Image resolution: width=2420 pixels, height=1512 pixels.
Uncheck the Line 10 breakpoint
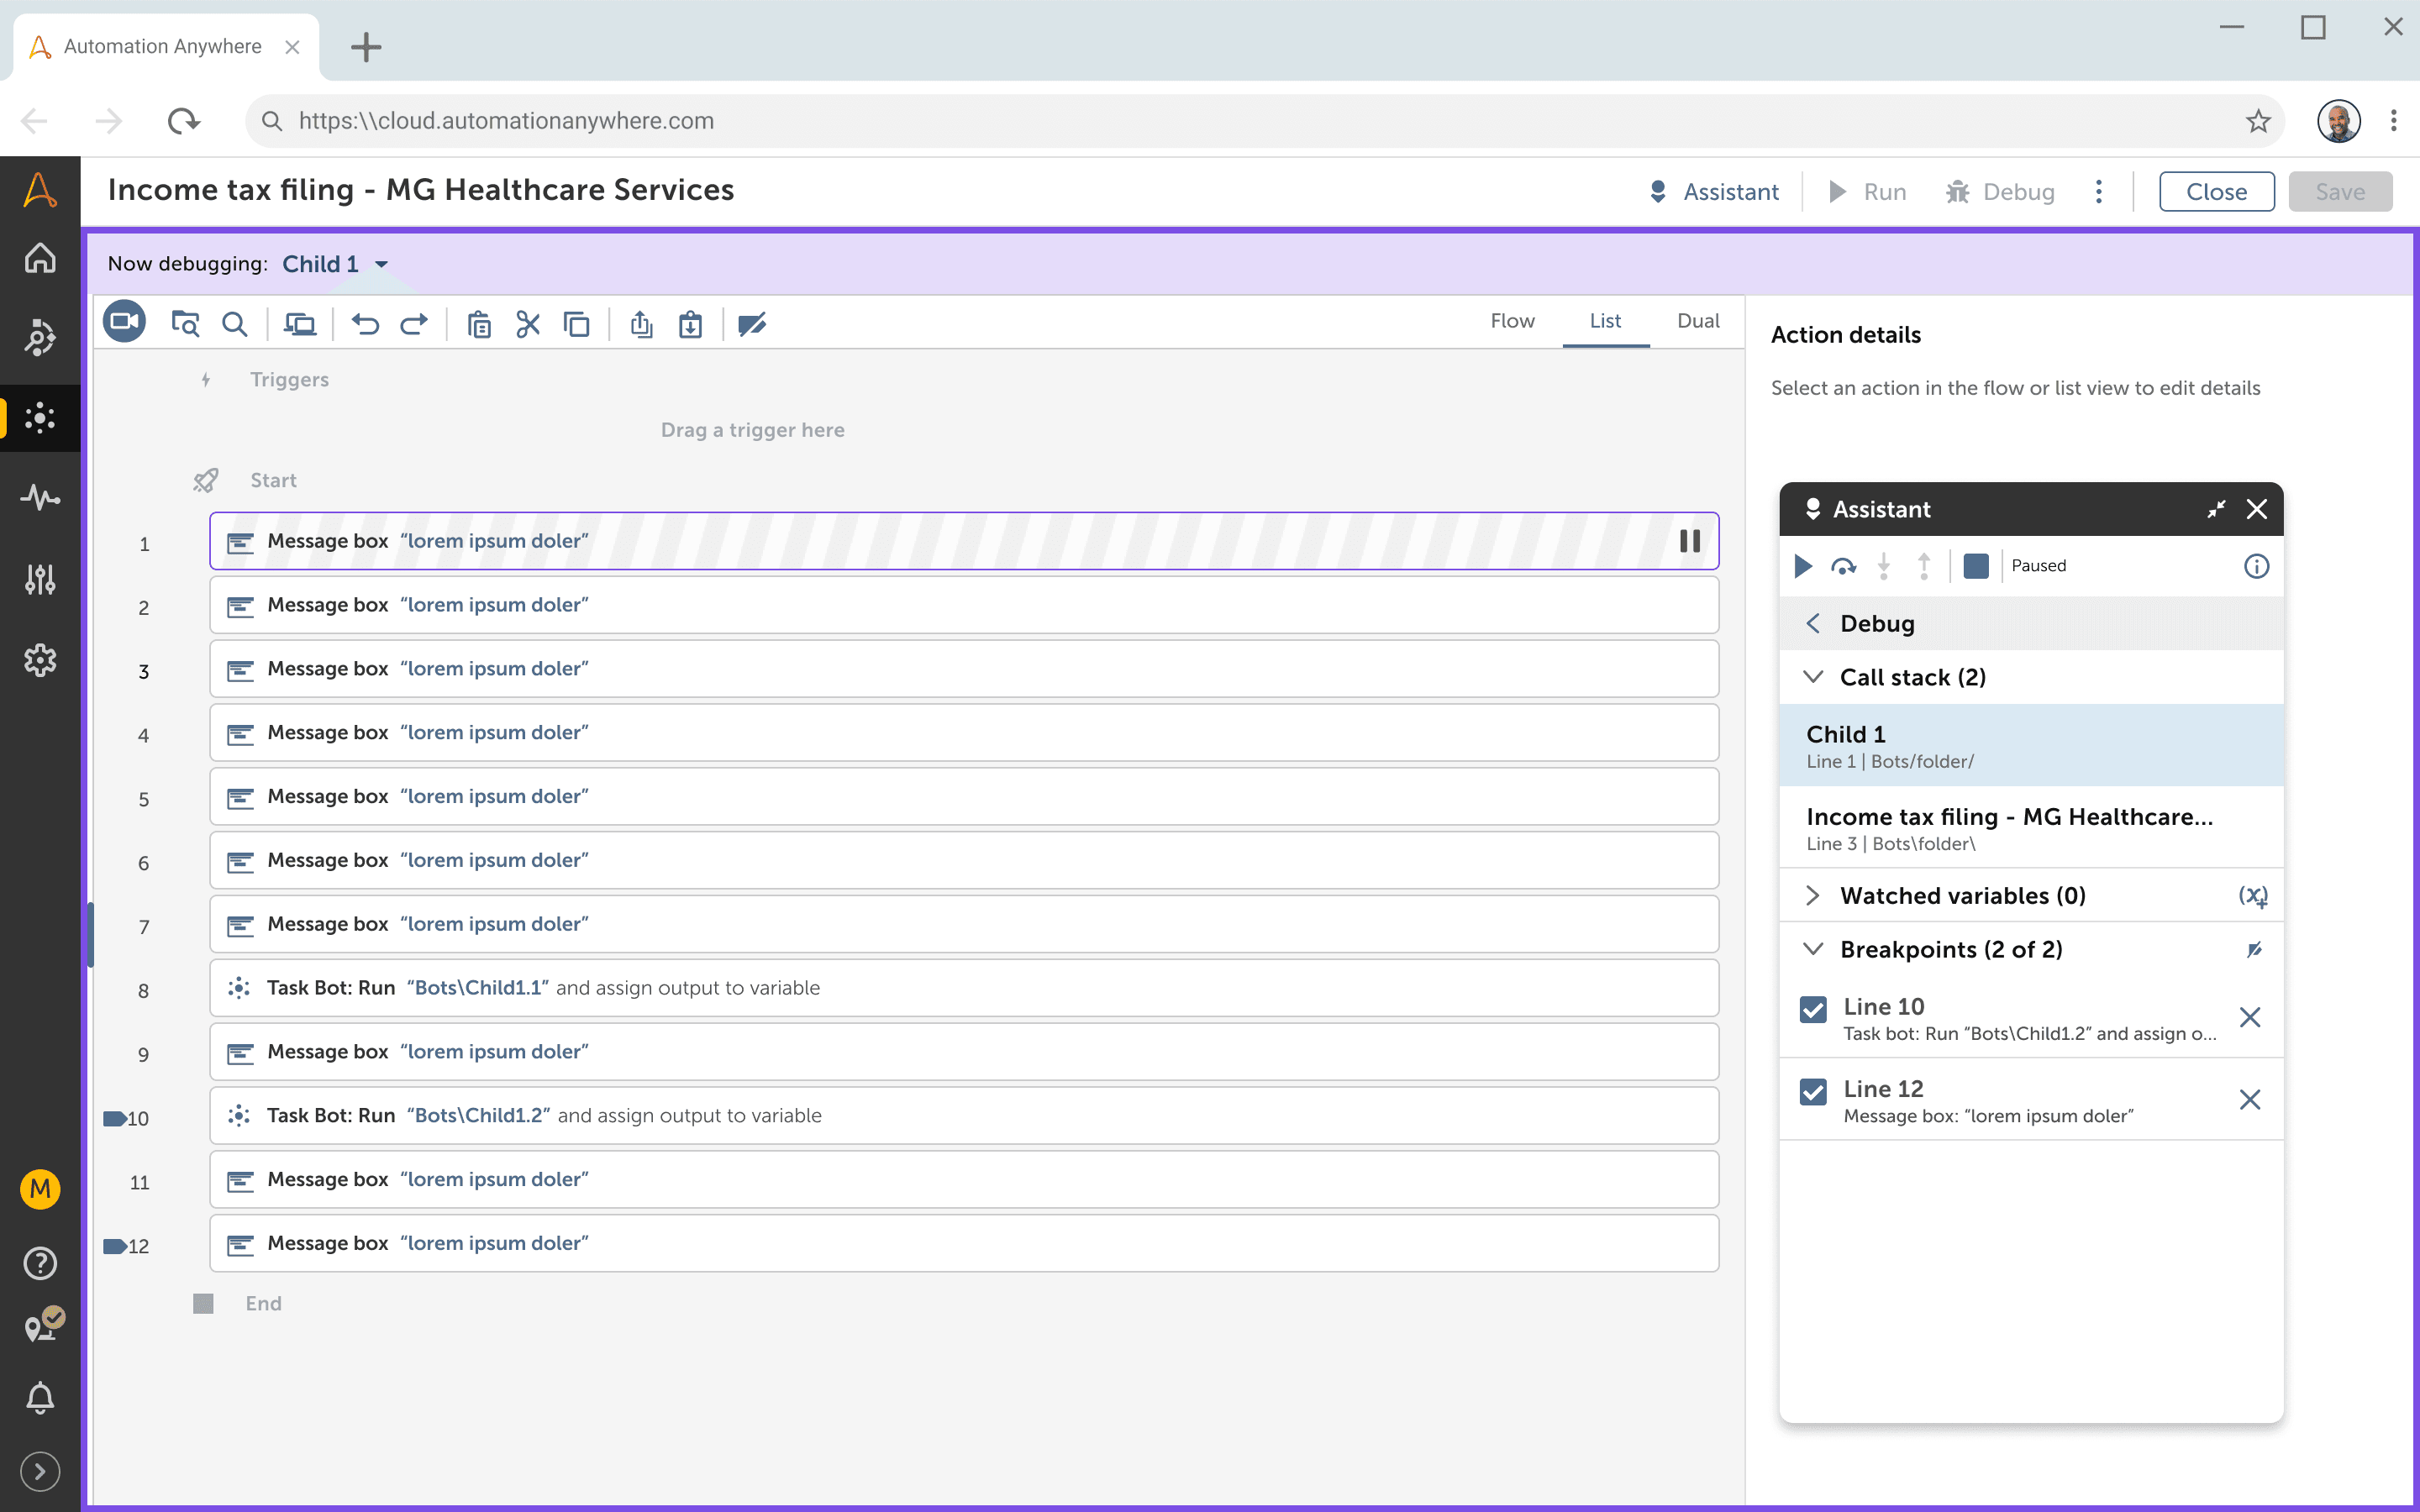(1813, 1009)
